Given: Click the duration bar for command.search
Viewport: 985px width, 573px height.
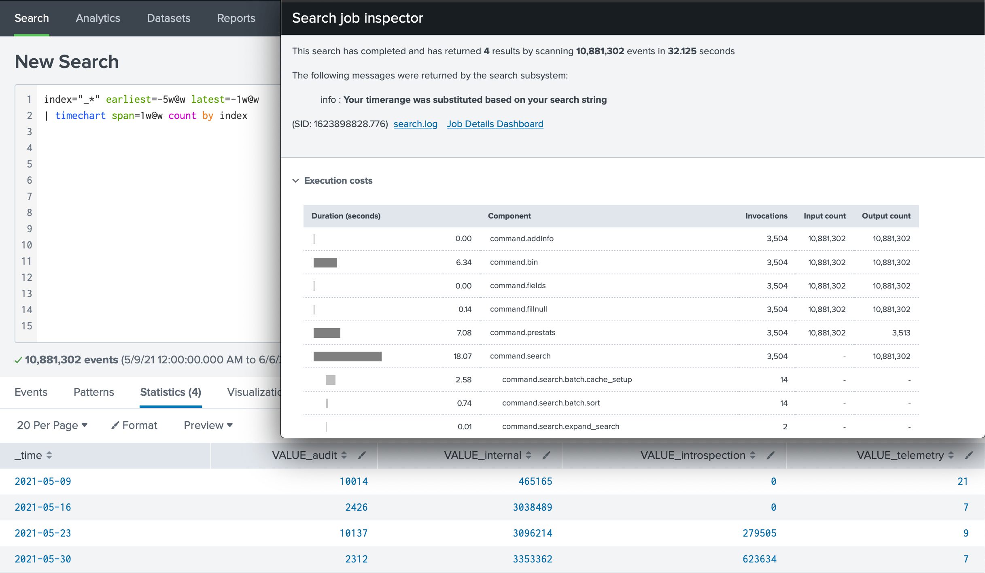Looking at the screenshot, I should 348,357.
